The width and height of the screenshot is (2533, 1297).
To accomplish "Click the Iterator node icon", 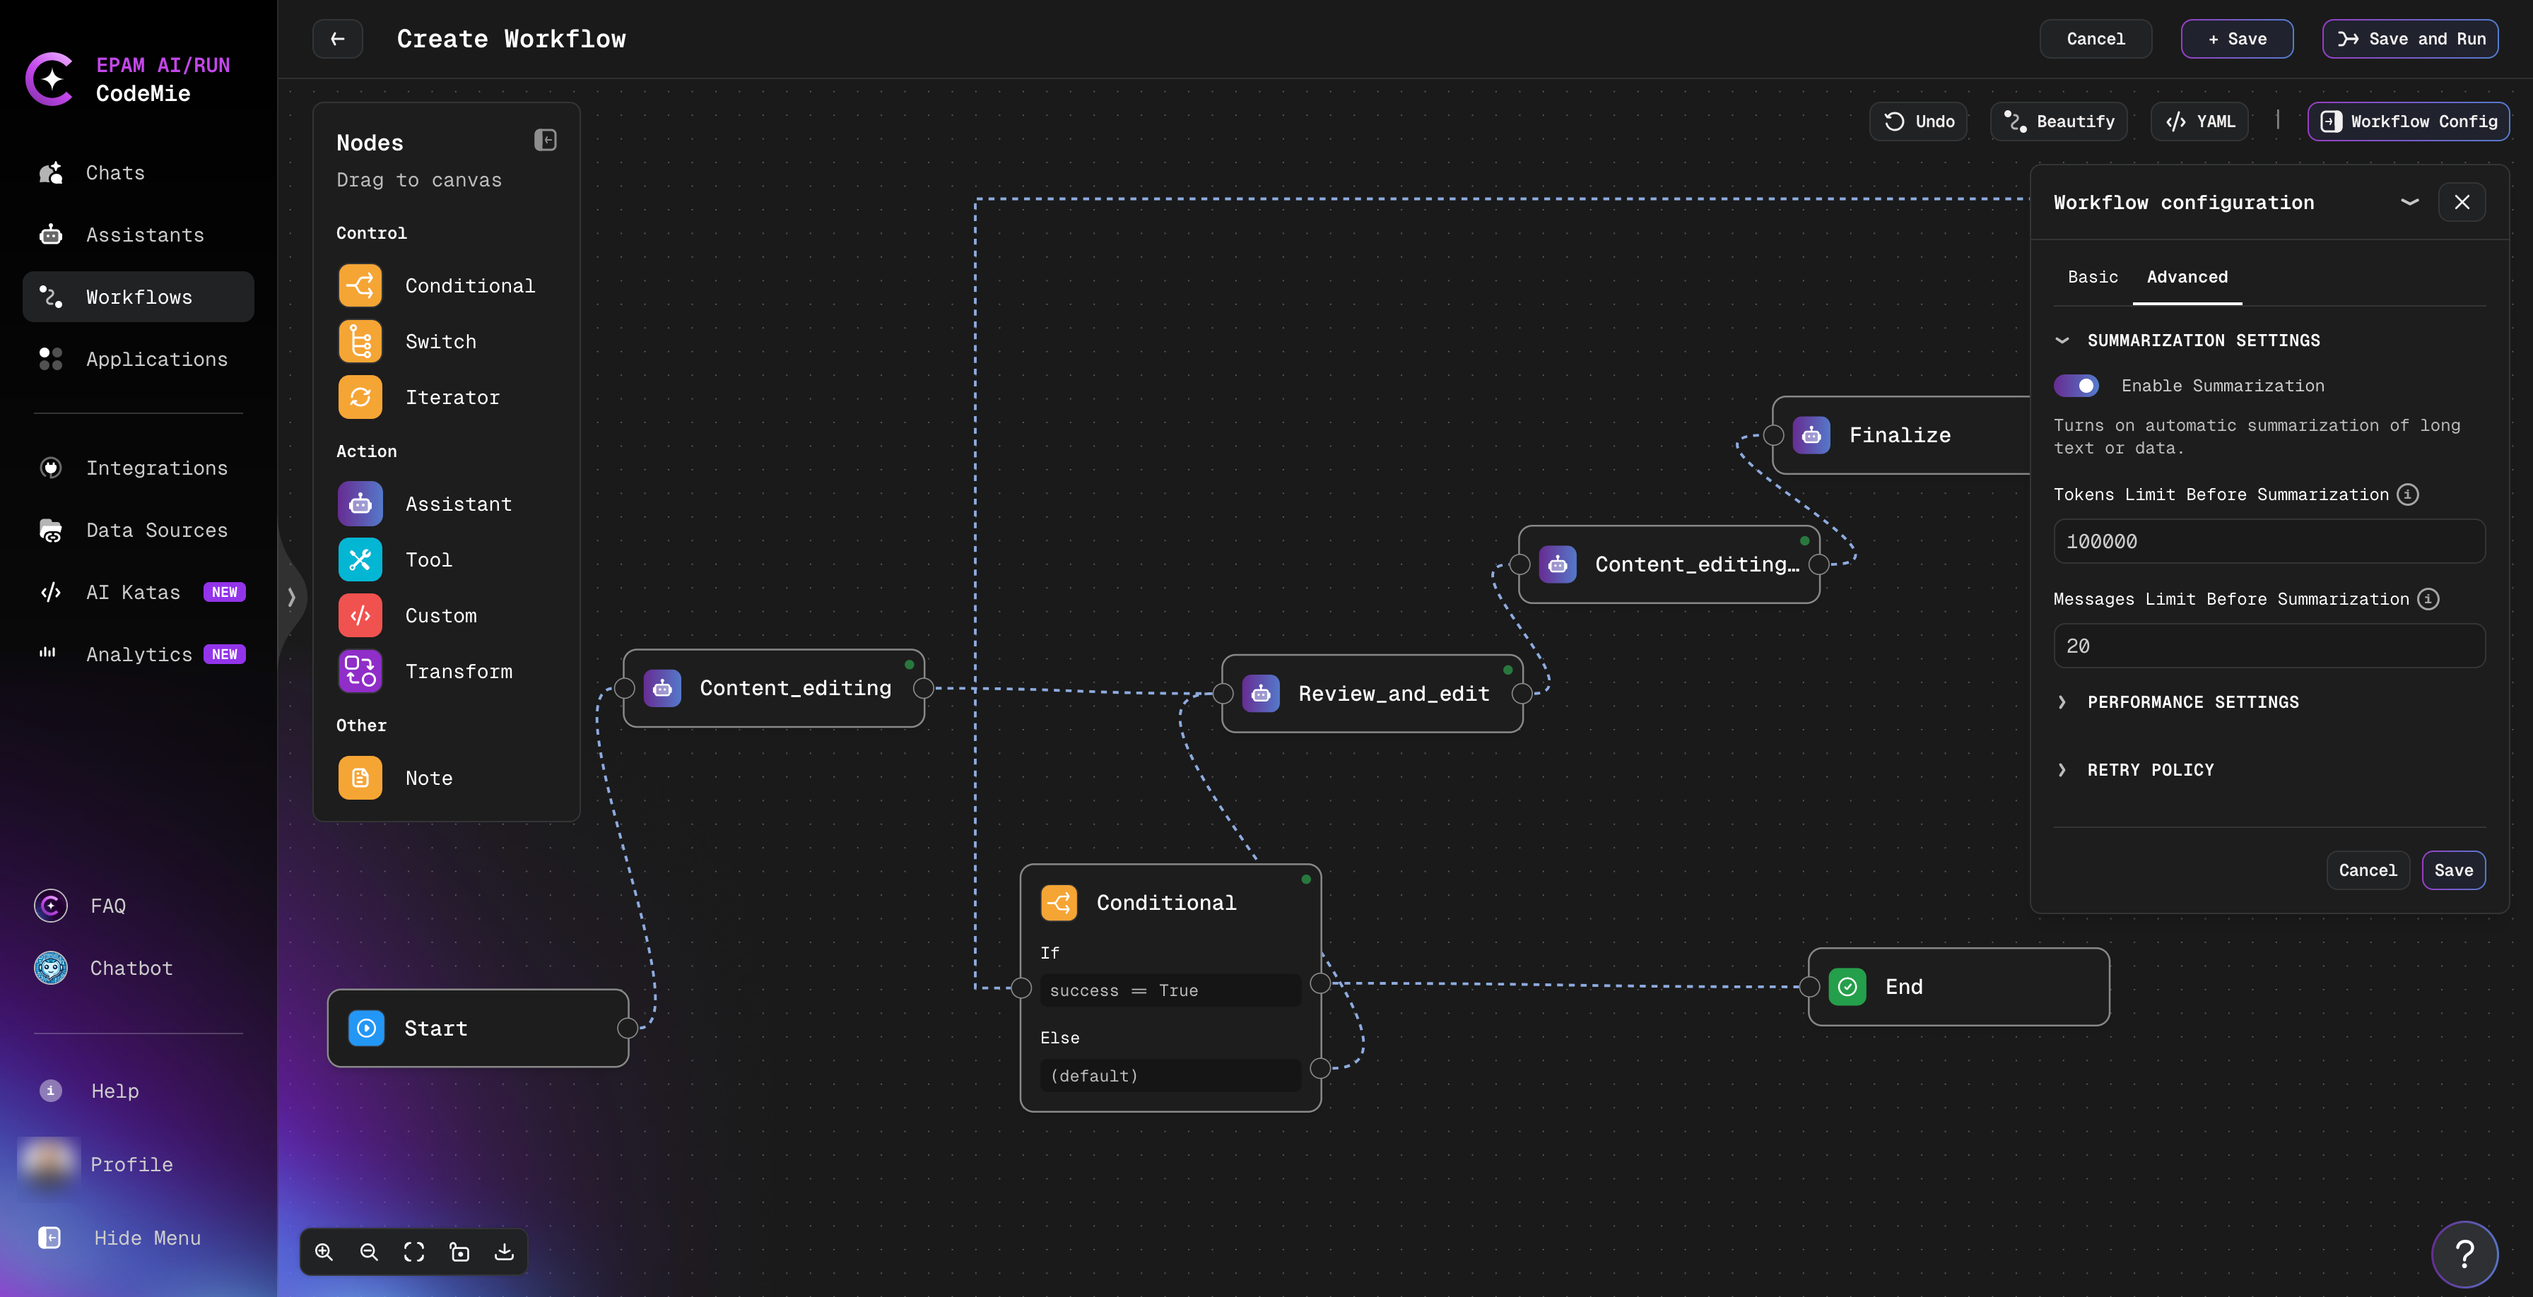I will tap(360, 398).
